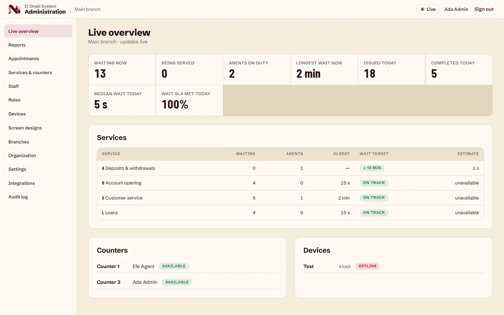Click the El Orabi System logo icon

[14, 9]
